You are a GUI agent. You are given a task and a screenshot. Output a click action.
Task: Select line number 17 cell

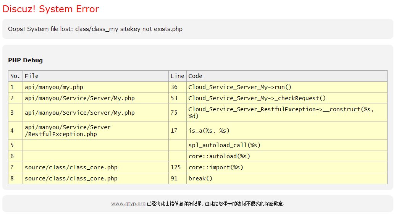pyautogui.click(x=177, y=131)
